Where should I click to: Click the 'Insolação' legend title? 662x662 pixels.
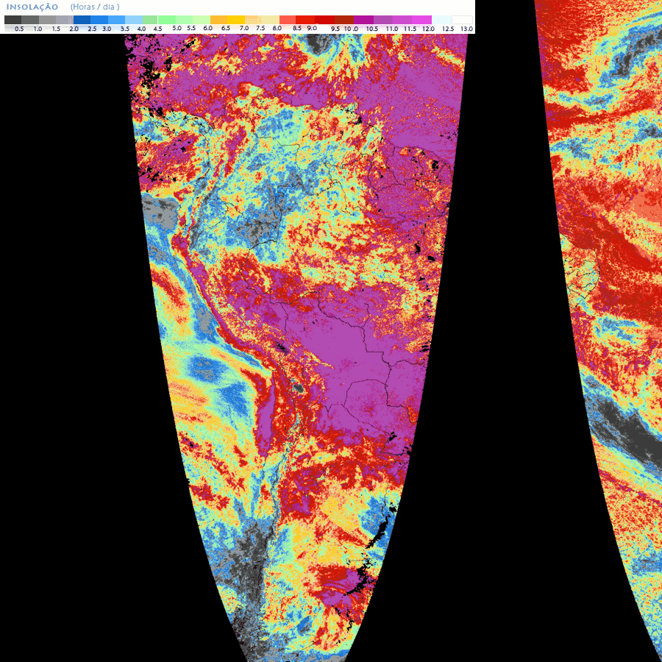tap(32, 7)
